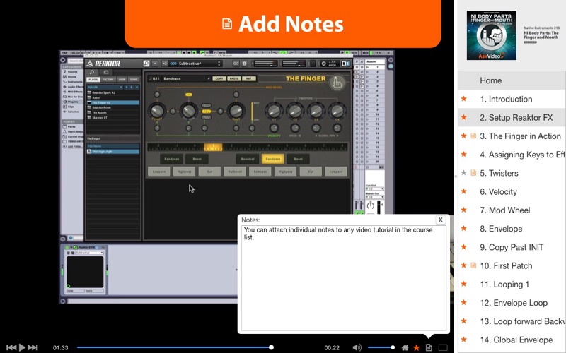Click the elapsed time 01:33
The height and width of the screenshot is (353, 566).
click(60, 347)
